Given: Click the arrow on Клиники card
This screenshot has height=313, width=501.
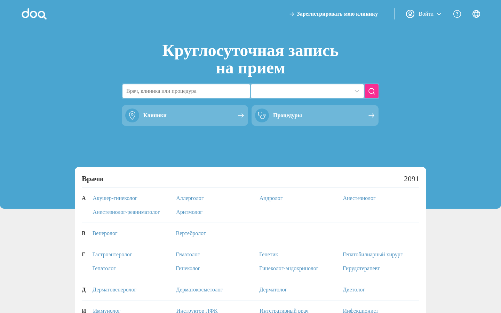Looking at the screenshot, I should click(x=241, y=115).
